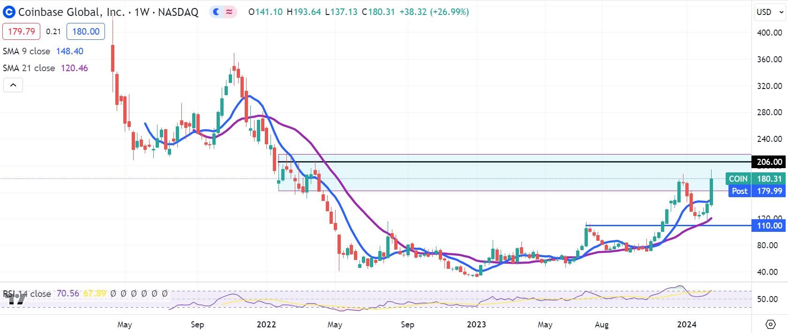Click the post-market moon session indicator
Viewport: 788px width, 333px height.
(216, 12)
